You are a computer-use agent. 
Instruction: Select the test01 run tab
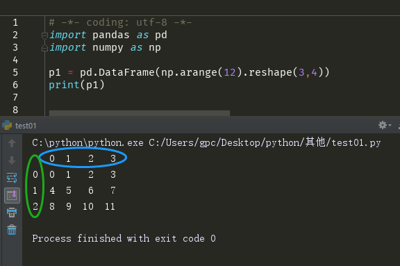point(26,126)
